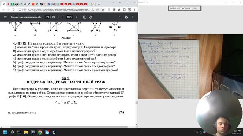Open the Redmi M2006C3MNG (USB) device dropdown
The image size is (243, 136).
click(x=185, y=8)
